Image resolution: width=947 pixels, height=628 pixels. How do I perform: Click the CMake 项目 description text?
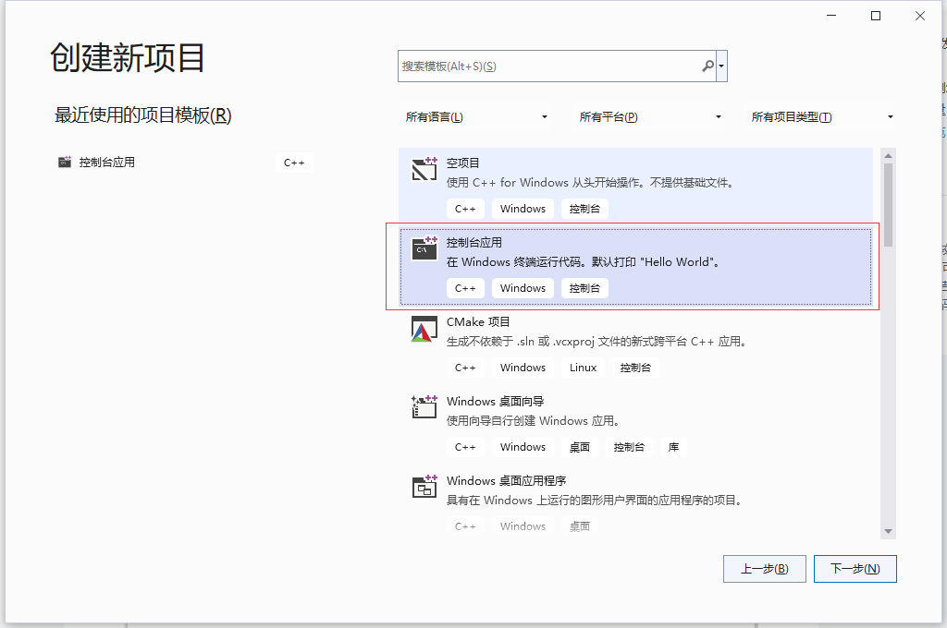tap(596, 342)
